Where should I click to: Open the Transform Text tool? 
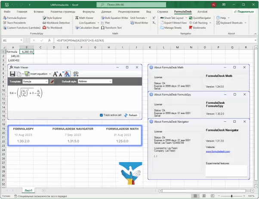111,27
